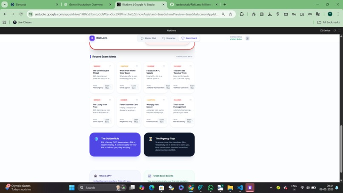Open the devices toolbar icon
The height and width of the screenshot is (193, 343).
[302, 14]
